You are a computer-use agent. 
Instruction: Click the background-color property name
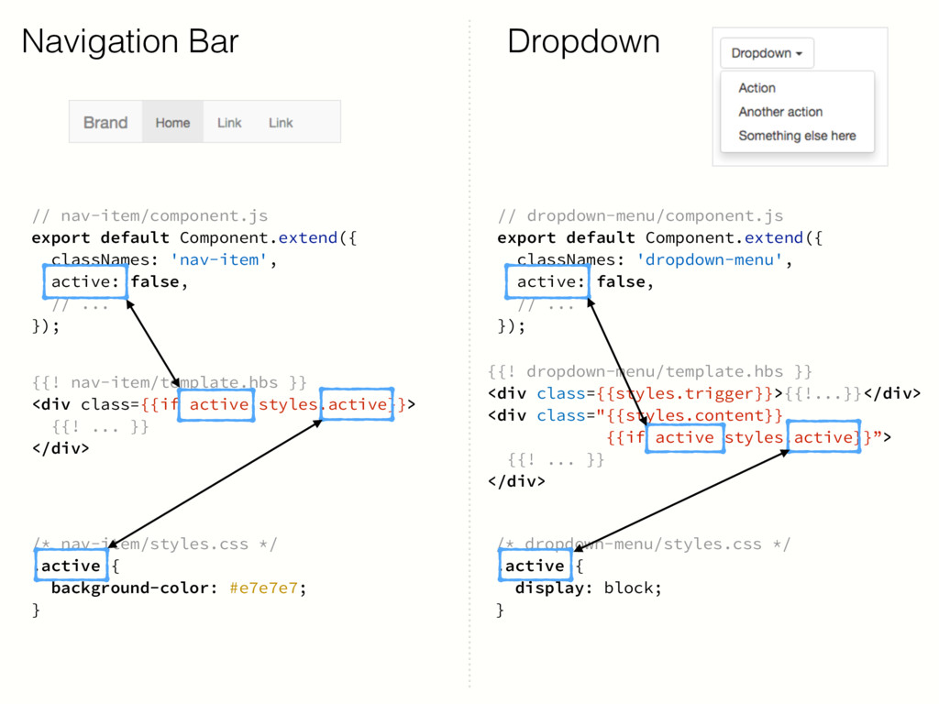(129, 588)
